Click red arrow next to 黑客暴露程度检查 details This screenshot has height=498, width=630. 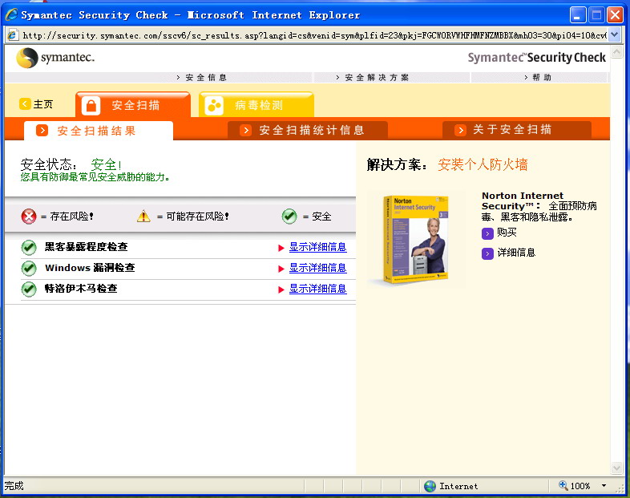pyautogui.click(x=281, y=248)
